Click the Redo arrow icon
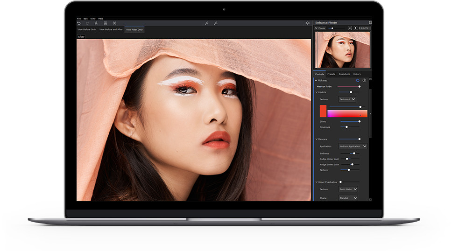Screen dimensions: 452x251 [x=88, y=23]
